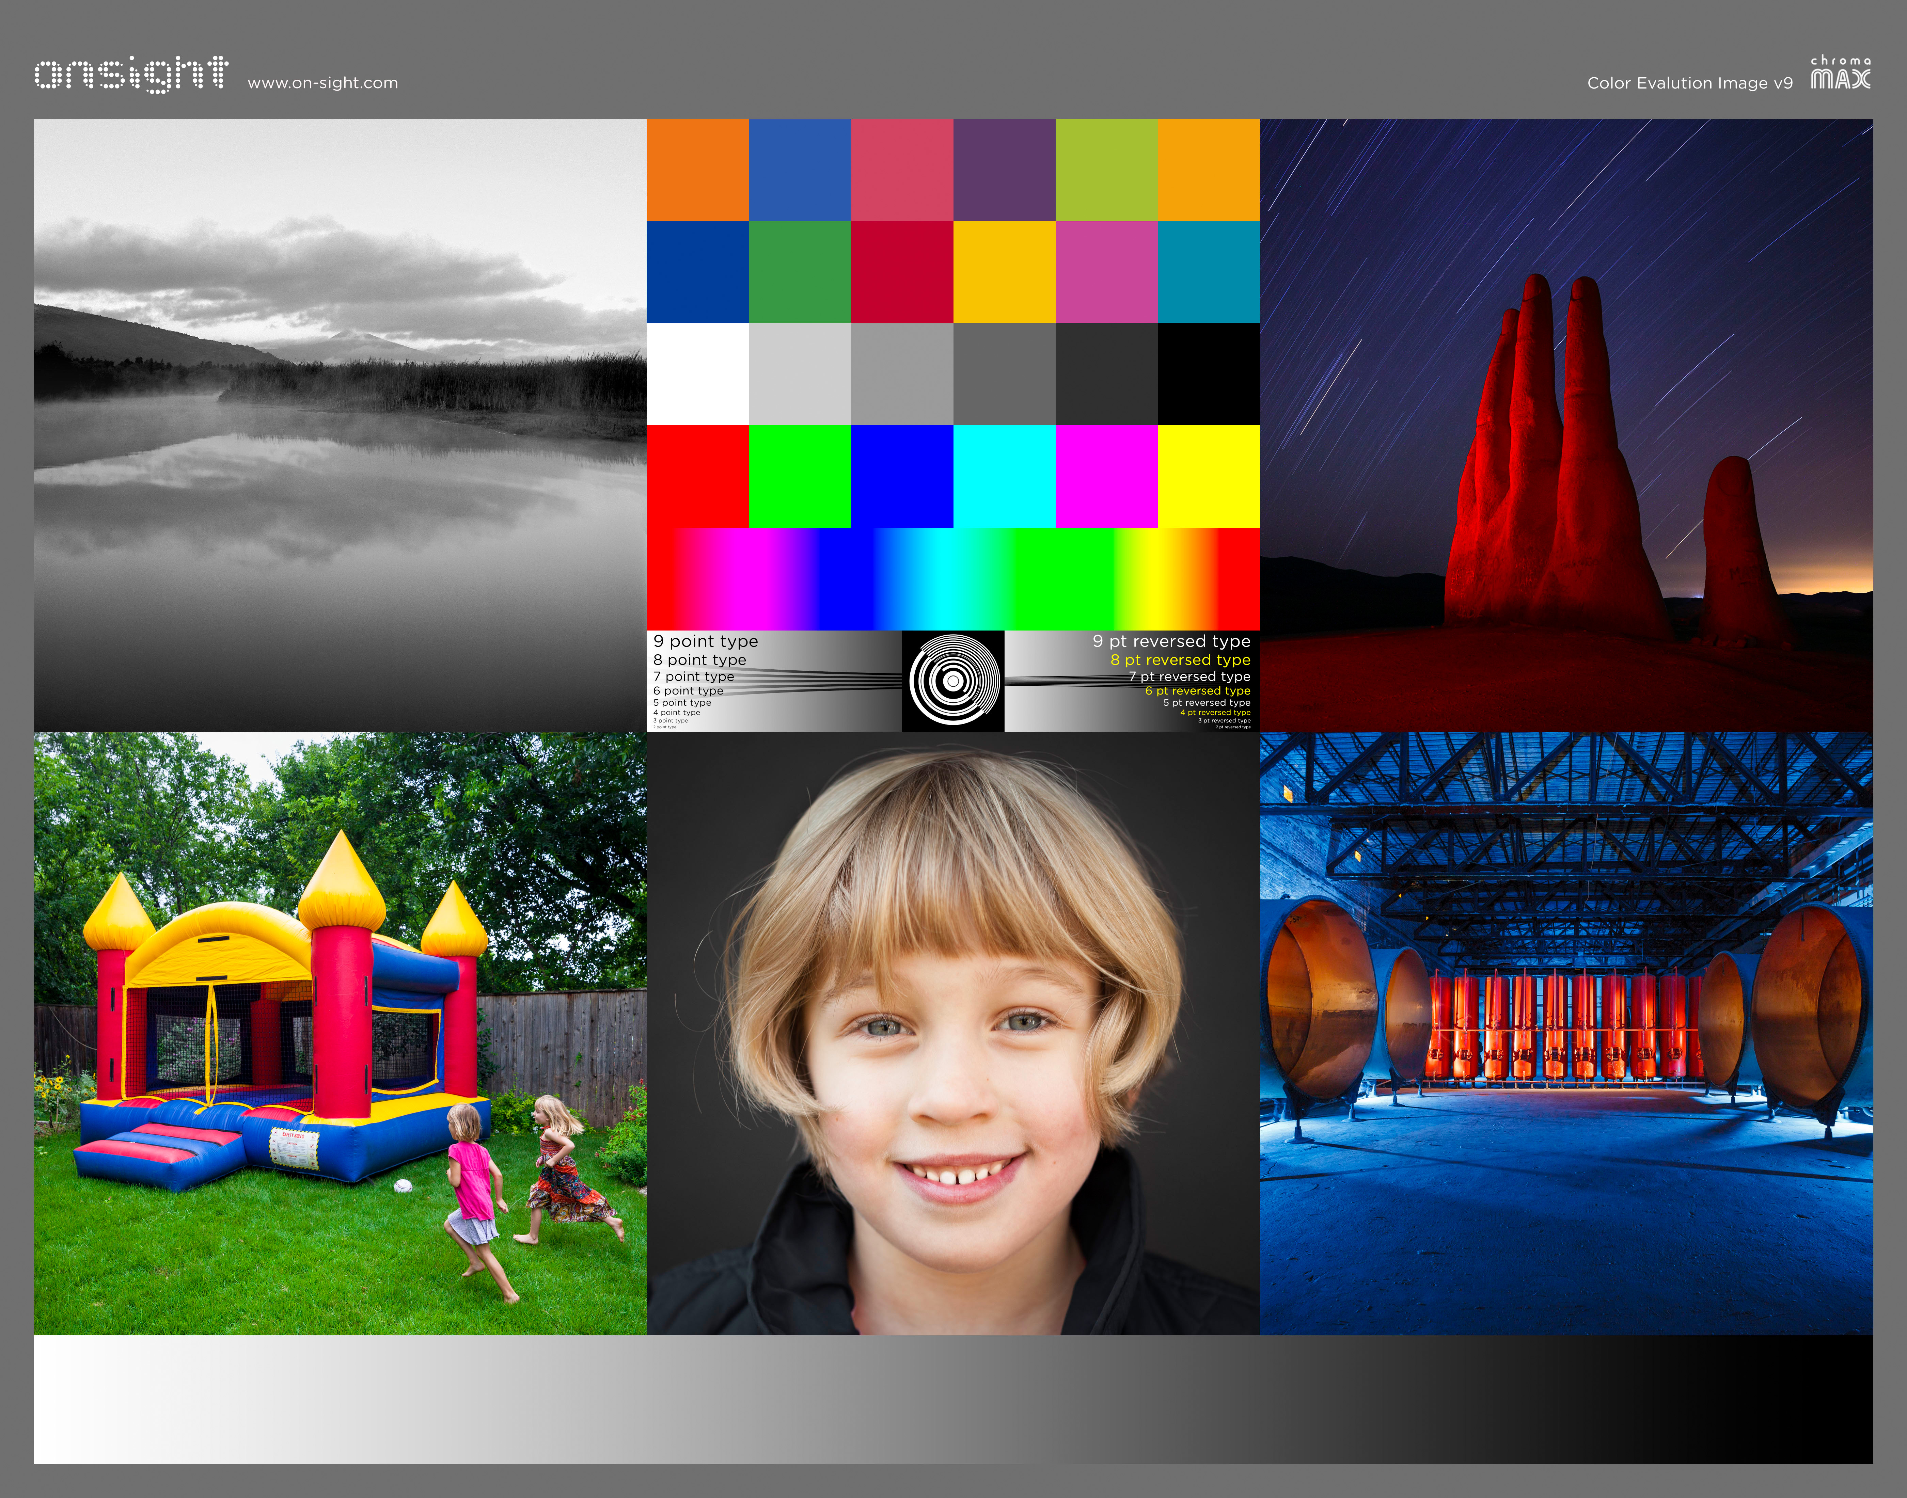The width and height of the screenshot is (1907, 1498).
Task: Pick the bright magenta swatch in the saturated row
Action: click(1106, 476)
